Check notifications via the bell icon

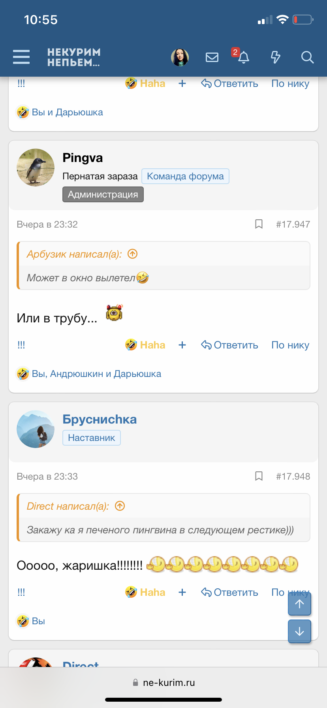[x=244, y=58]
